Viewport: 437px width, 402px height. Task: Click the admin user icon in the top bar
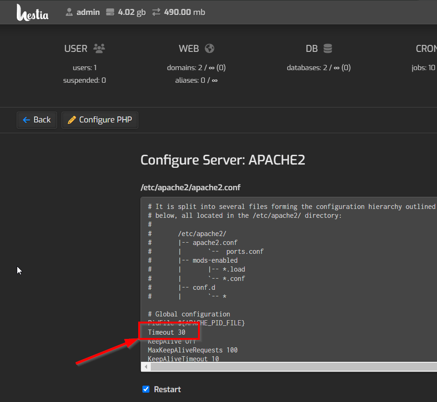pyautogui.click(x=69, y=12)
